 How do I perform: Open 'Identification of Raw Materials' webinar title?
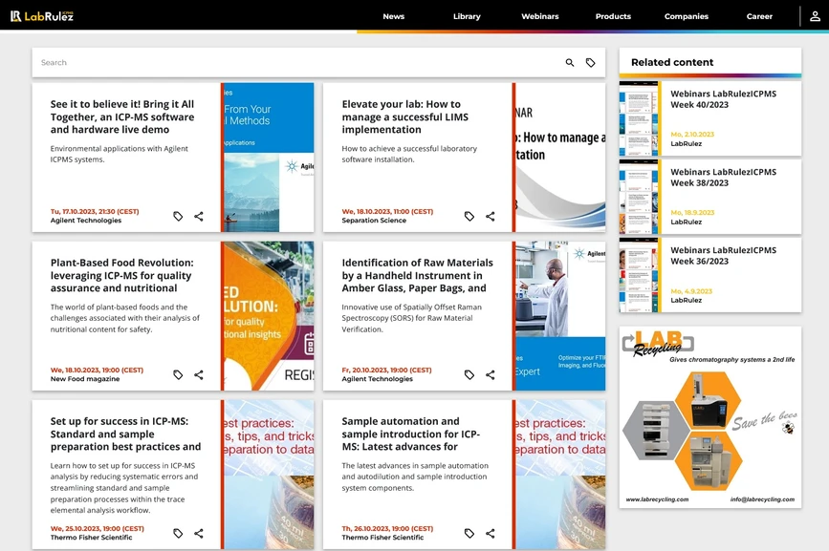417,275
